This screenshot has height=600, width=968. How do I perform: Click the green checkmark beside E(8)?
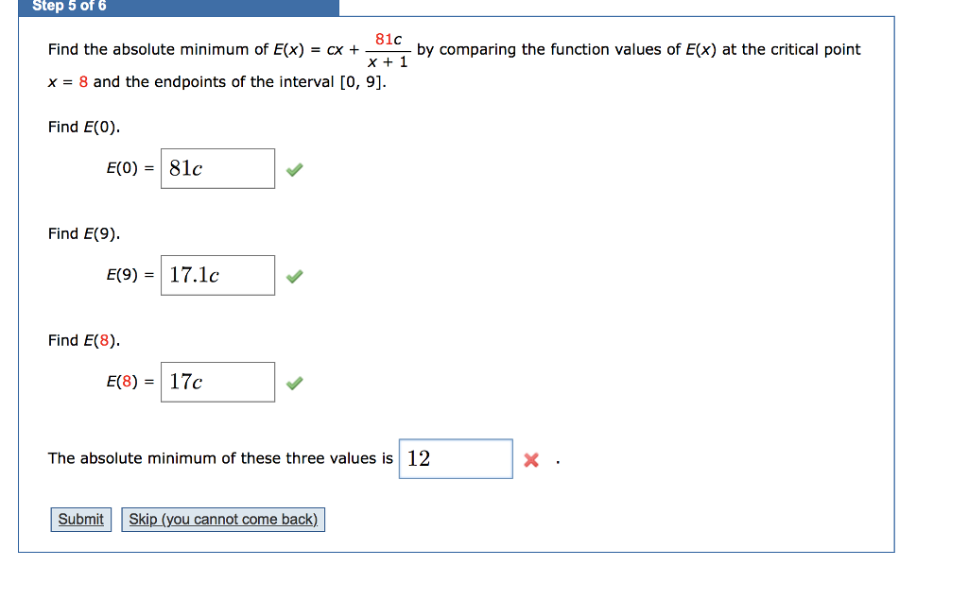tap(293, 382)
